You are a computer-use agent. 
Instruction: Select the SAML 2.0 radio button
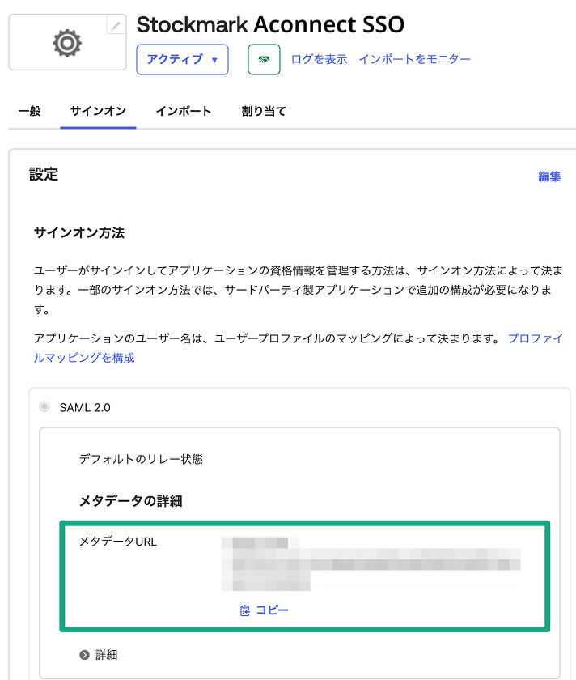(x=44, y=406)
